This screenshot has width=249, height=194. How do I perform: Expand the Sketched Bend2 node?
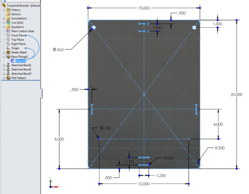4,70
